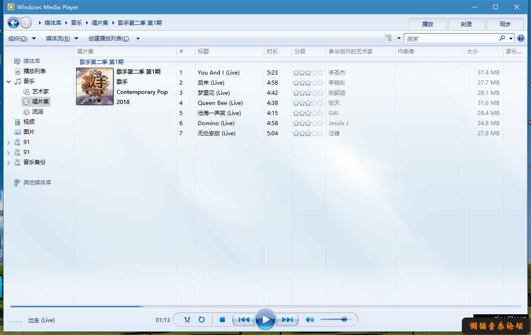Expand the 音乐备份 node

[x=8, y=163]
